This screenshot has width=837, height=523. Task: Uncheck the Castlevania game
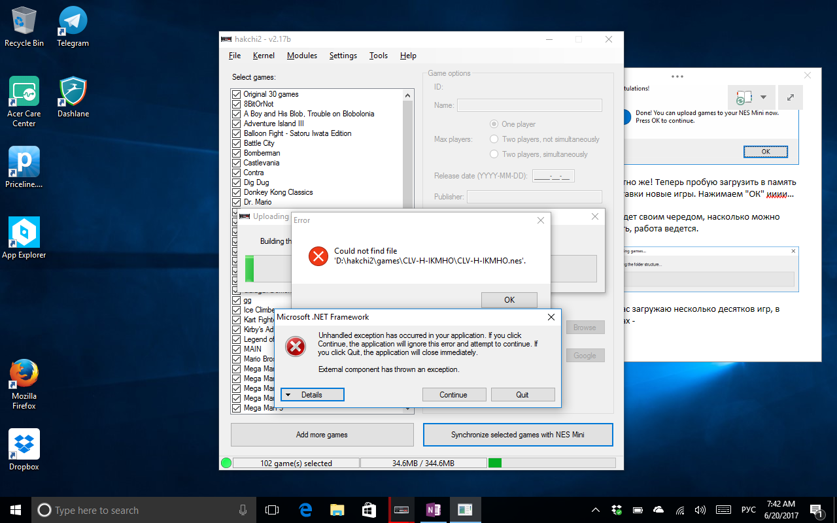click(237, 163)
